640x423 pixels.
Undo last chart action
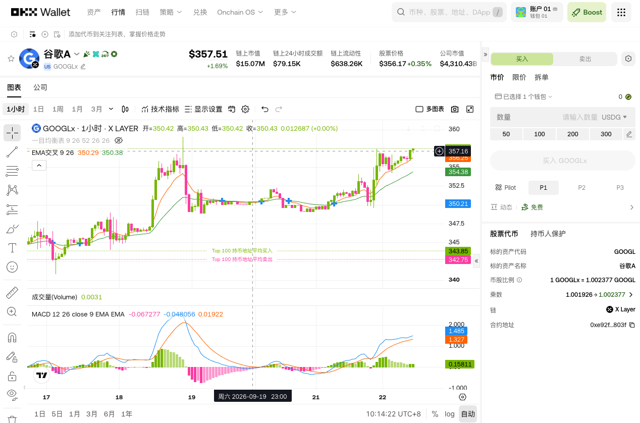(x=265, y=109)
